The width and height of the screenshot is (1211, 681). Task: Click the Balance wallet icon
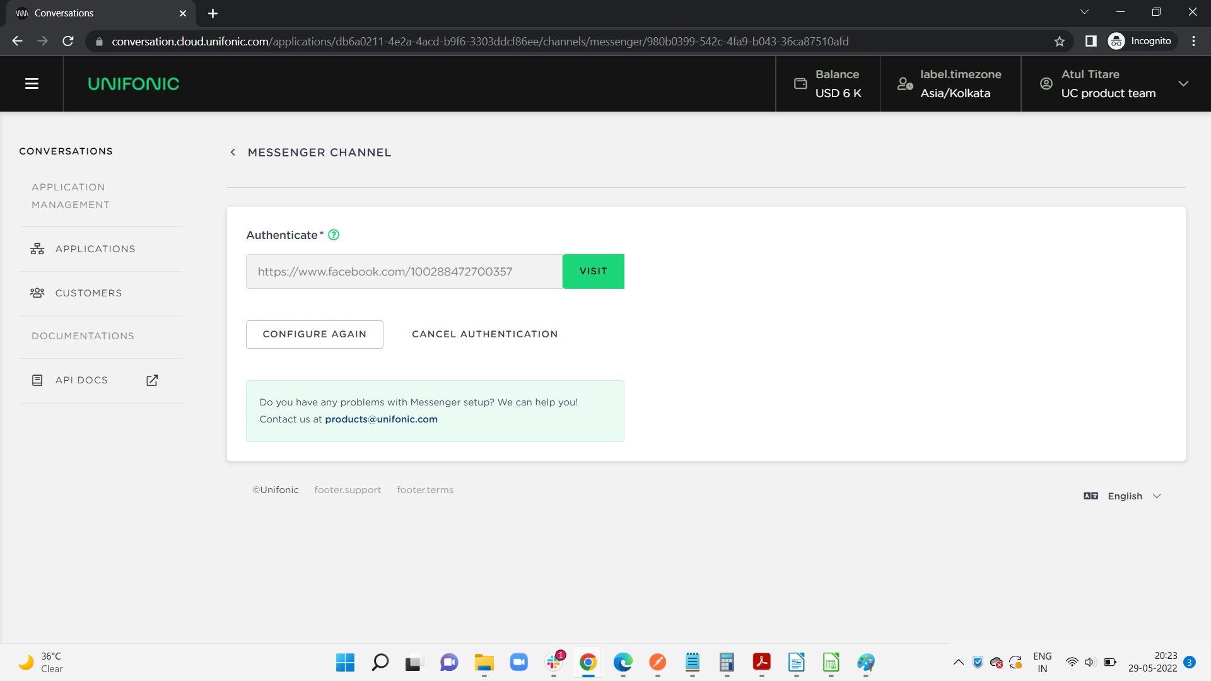(800, 84)
